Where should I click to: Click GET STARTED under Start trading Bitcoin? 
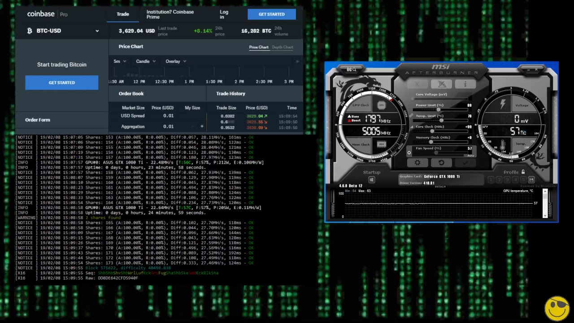pos(61,83)
